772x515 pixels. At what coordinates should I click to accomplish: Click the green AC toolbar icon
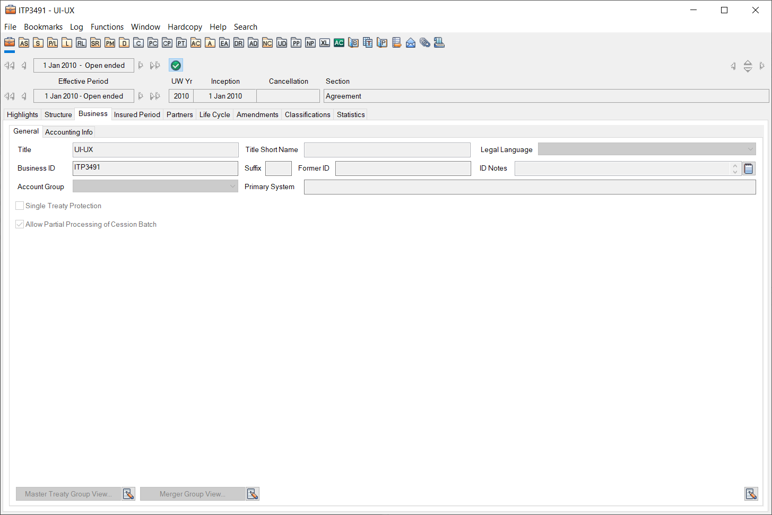click(339, 43)
